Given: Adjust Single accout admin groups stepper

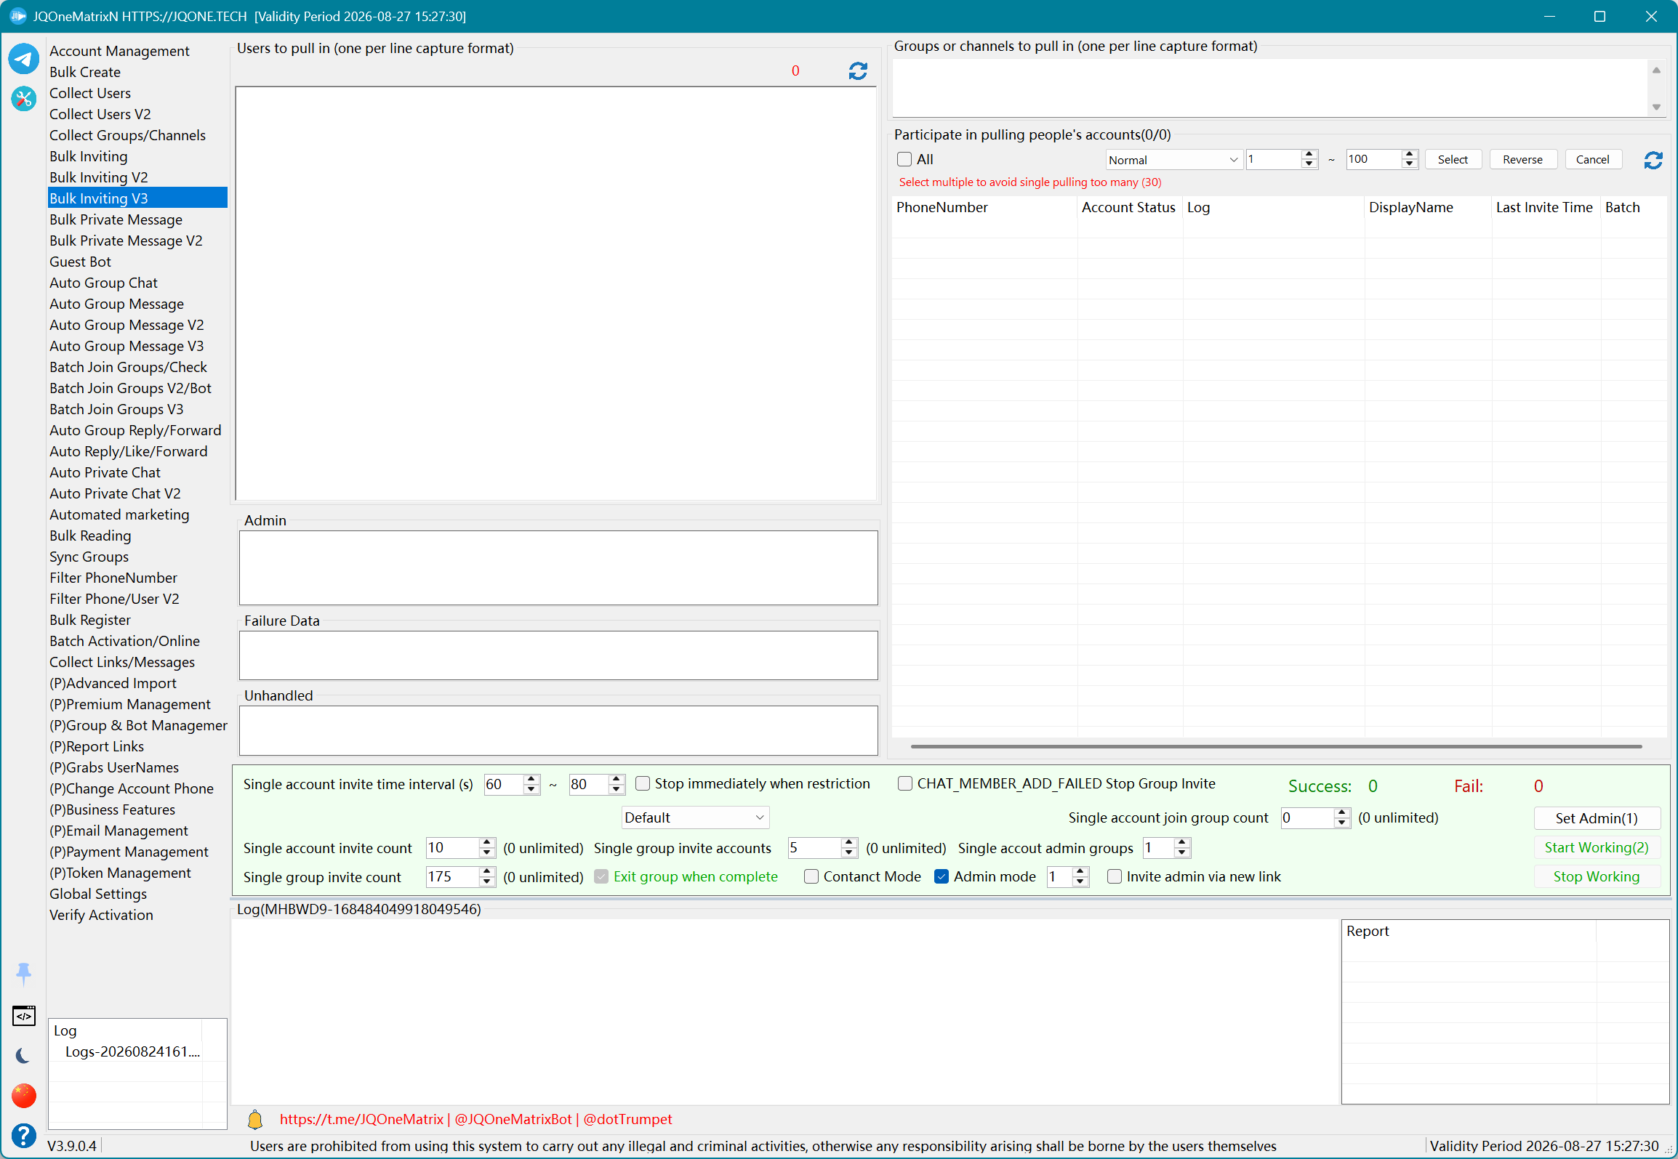Looking at the screenshot, I should tap(1182, 848).
